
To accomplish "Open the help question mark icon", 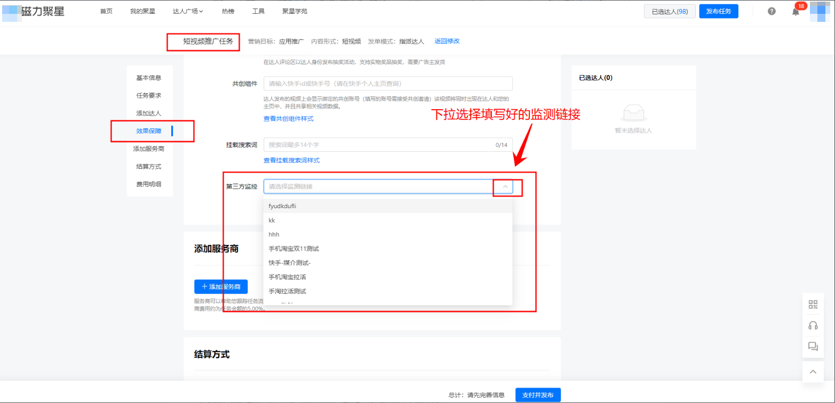I will pos(772,11).
